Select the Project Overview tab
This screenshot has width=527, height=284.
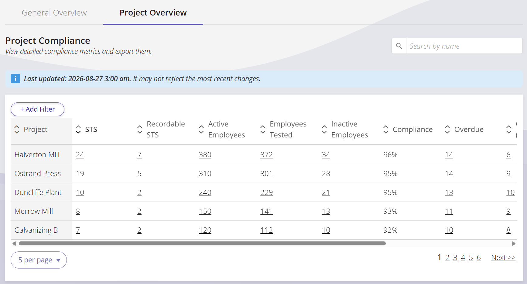(153, 13)
